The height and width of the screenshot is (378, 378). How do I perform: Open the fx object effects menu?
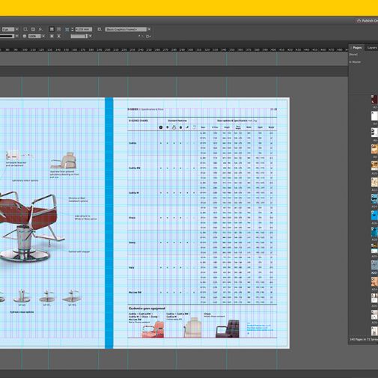coord(40,29)
